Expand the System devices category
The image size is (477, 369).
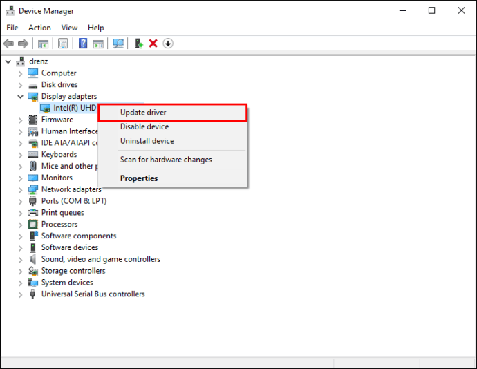pos(20,283)
